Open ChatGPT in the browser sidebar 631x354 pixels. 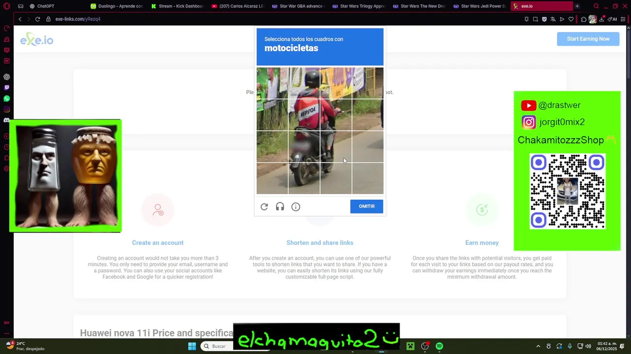click(6, 77)
